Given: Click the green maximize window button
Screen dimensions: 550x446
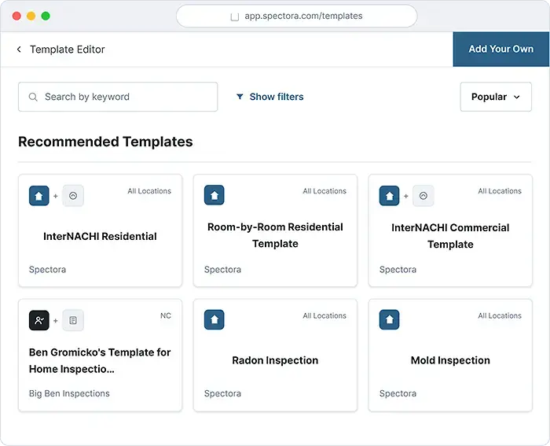Looking at the screenshot, I should 46,17.
